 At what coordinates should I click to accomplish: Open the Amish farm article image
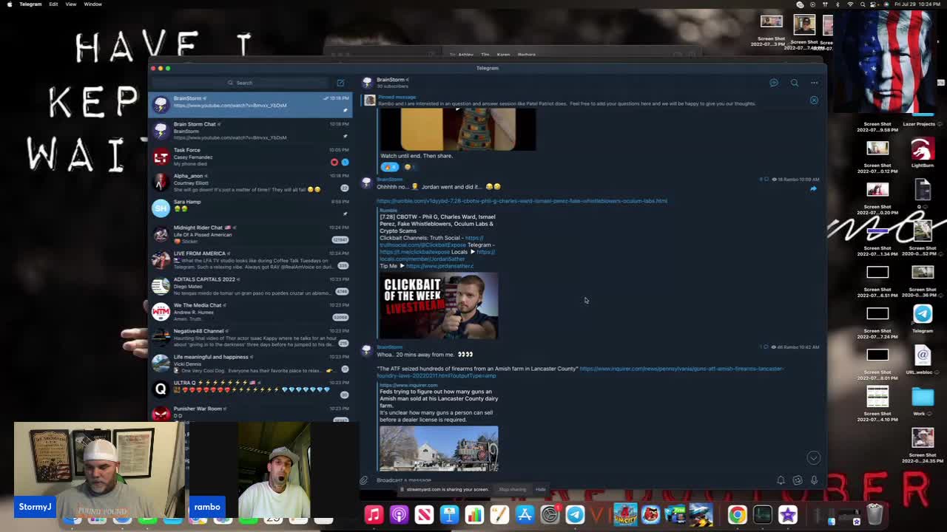point(439,449)
